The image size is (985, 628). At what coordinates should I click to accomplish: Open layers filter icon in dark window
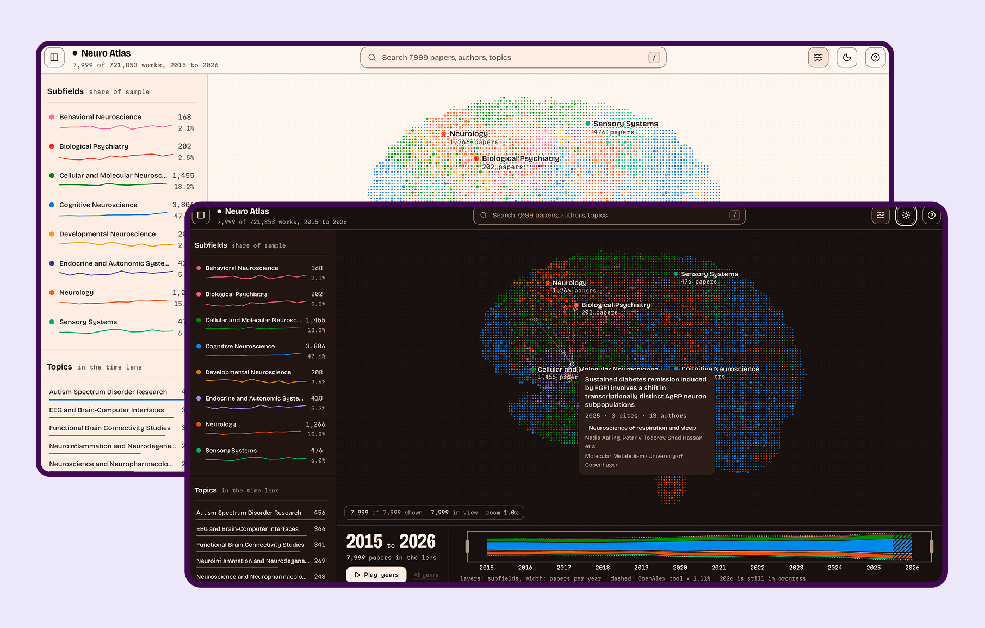pos(881,215)
